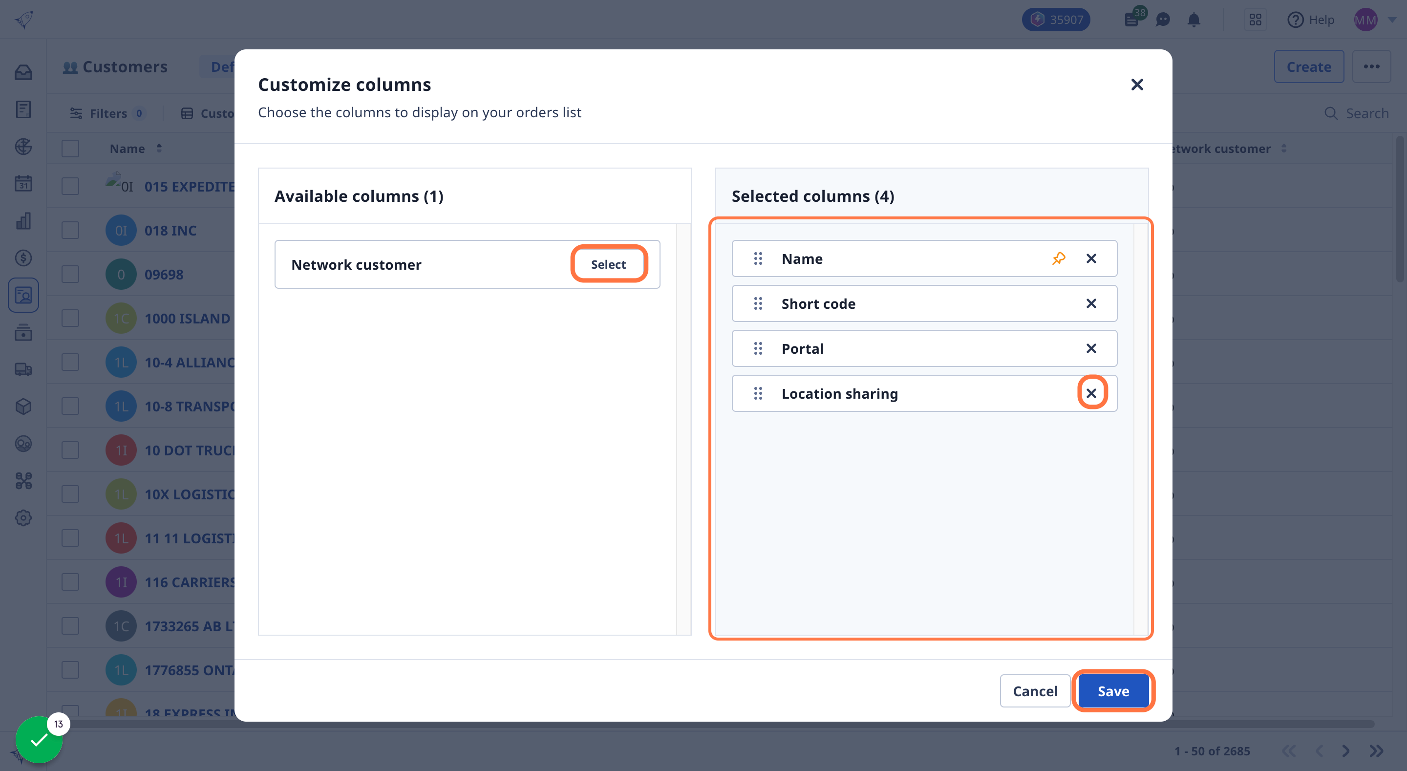Remove the Portal column
The height and width of the screenshot is (771, 1407).
click(x=1091, y=348)
